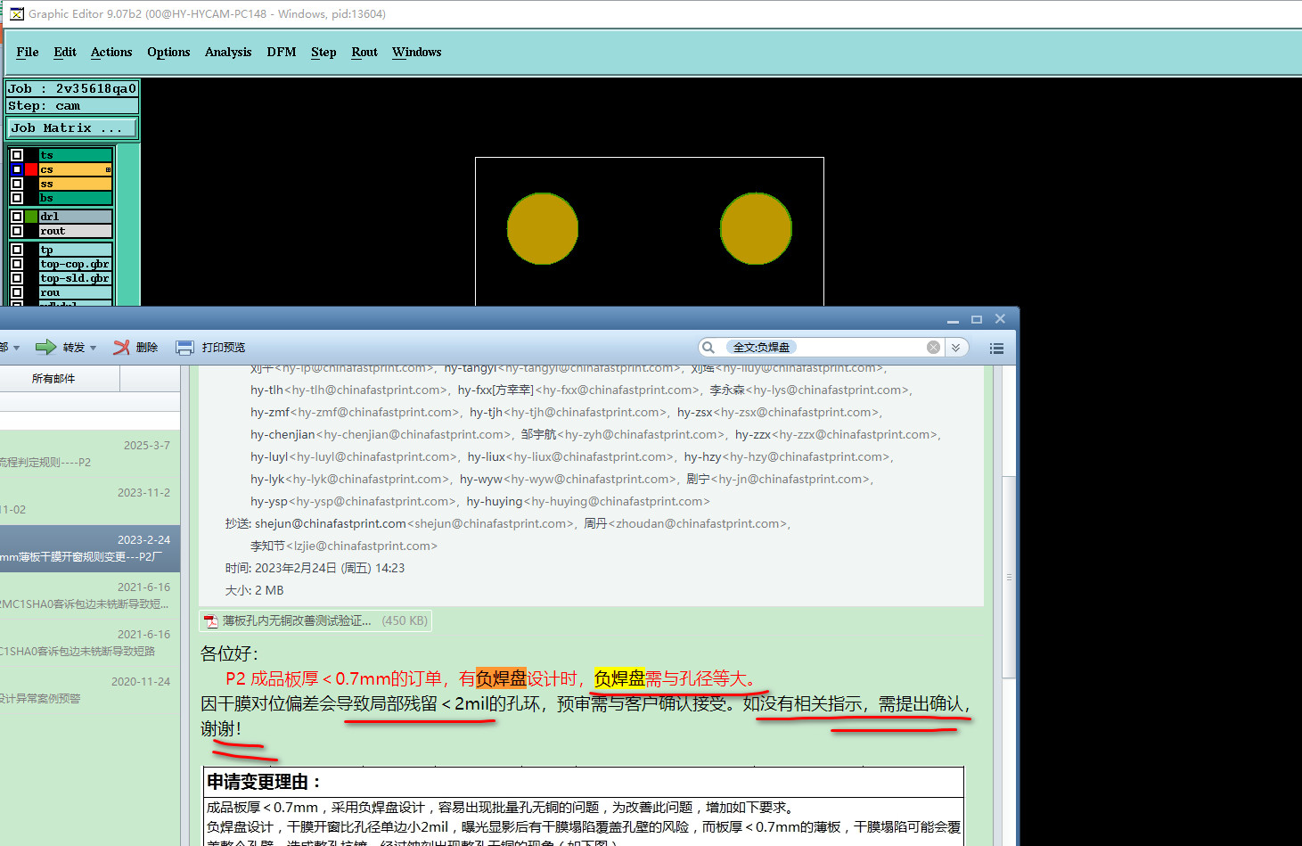Expand the dropdown arrow left of Forward button
Screen dimensions: 1302x846
[x=16, y=349]
